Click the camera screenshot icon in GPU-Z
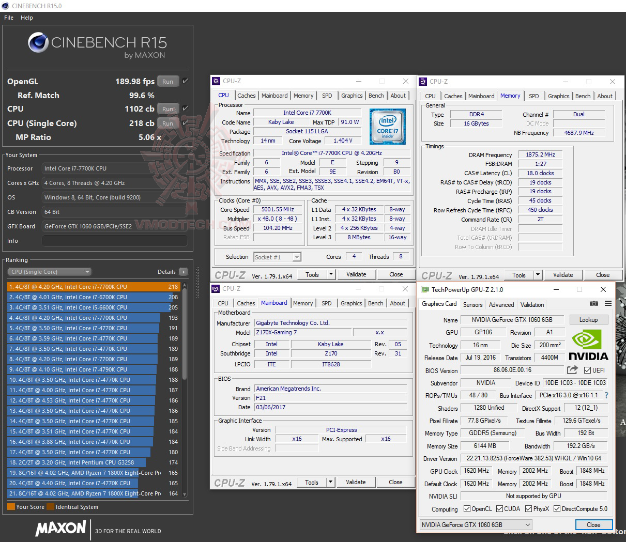This screenshot has width=626, height=542. tap(593, 303)
